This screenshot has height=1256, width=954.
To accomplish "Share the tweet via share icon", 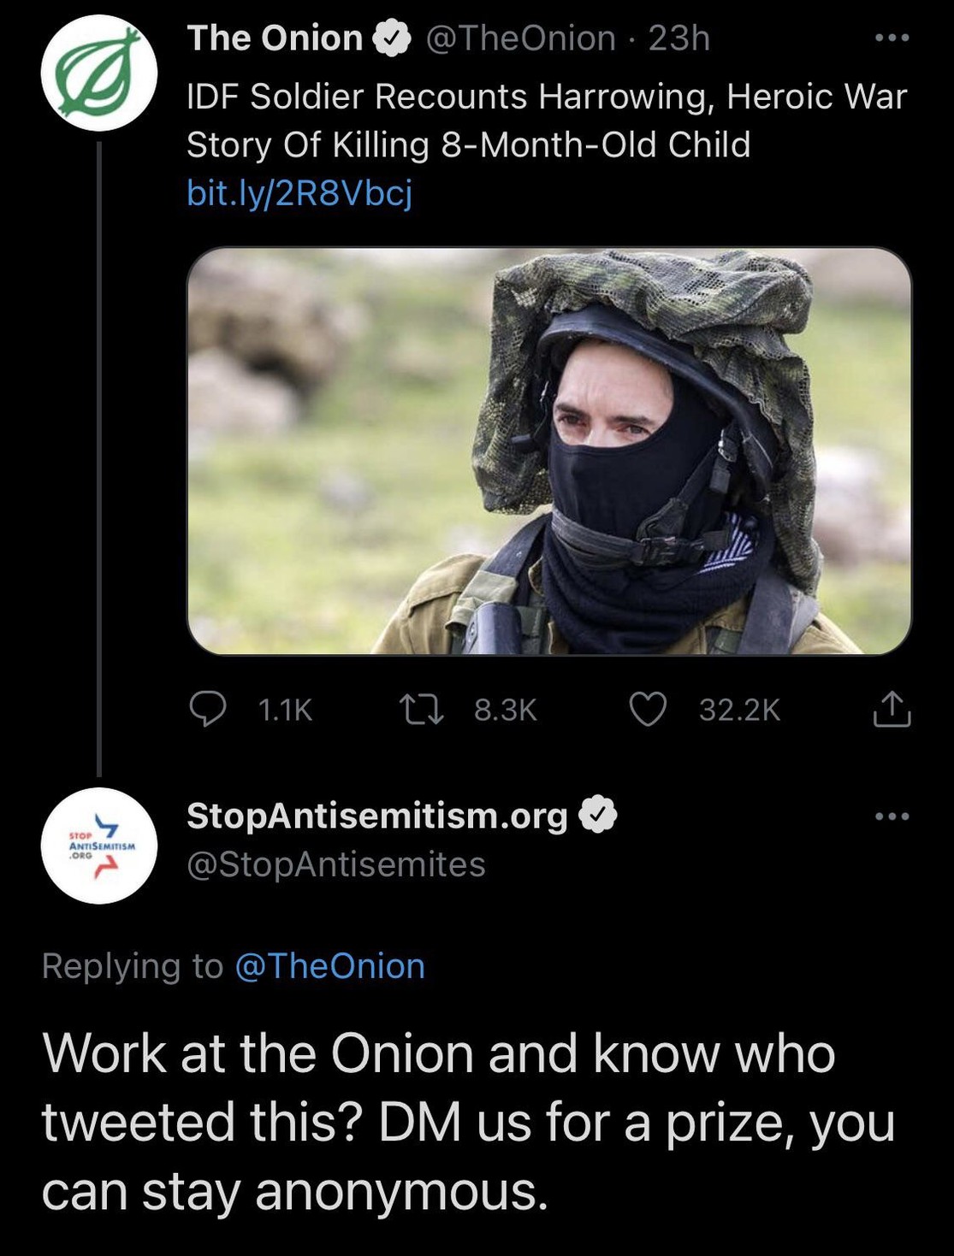I will (x=892, y=709).
